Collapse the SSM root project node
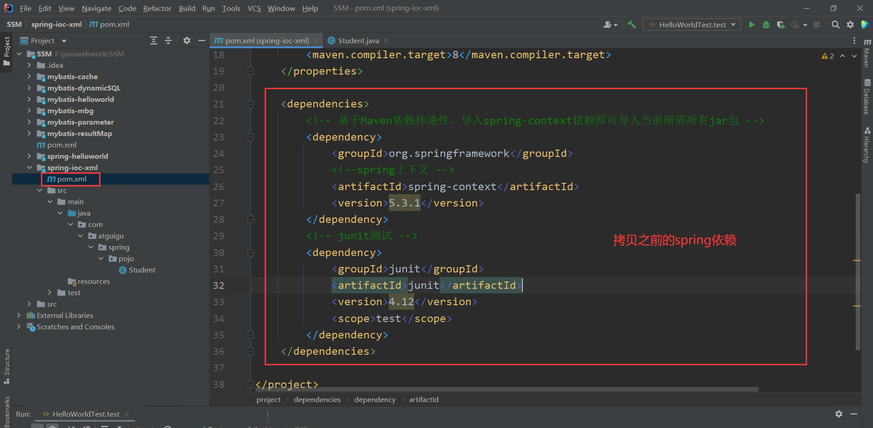 [19, 54]
